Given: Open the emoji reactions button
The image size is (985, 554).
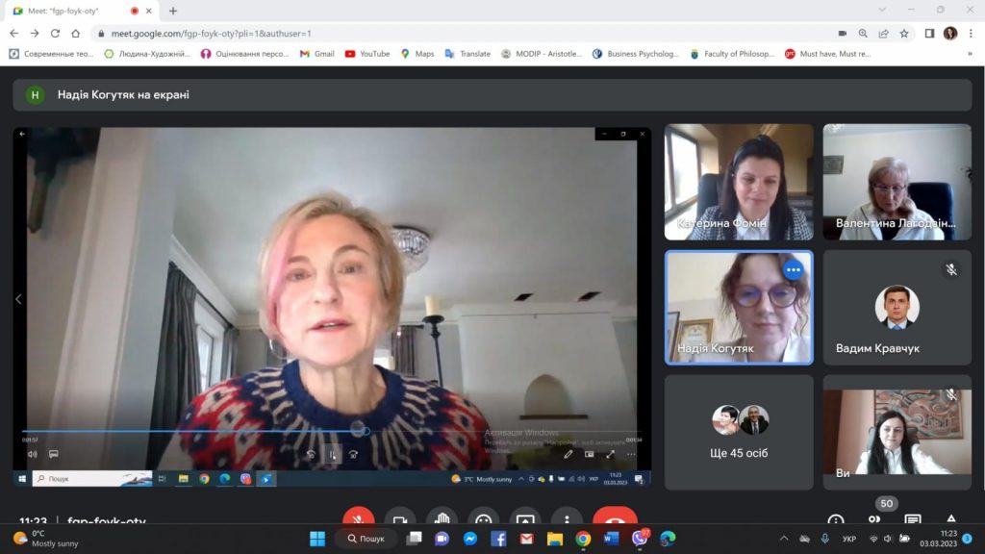Looking at the screenshot, I should pyautogui.click(x=483, y=520).
